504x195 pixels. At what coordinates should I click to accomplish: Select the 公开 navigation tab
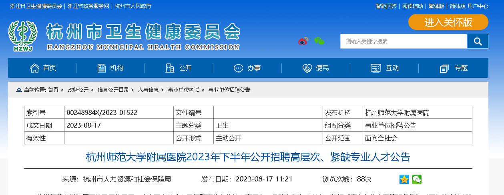click(x=179, y=68)
